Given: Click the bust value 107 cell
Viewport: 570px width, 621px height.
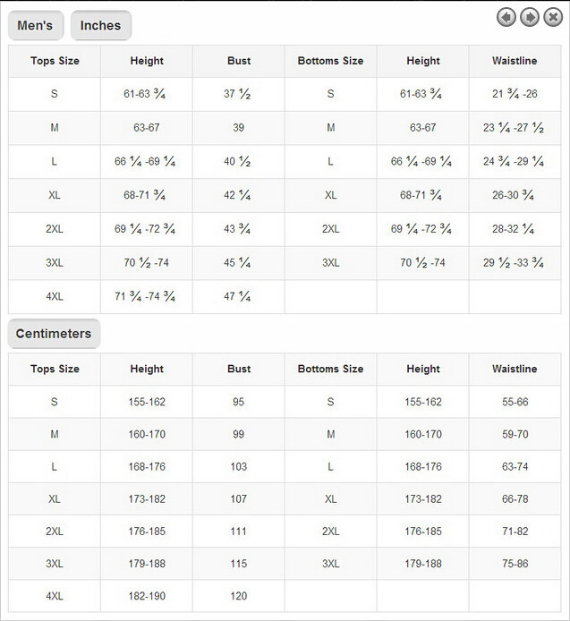Looking at the screenshot, I should [239, 499].
